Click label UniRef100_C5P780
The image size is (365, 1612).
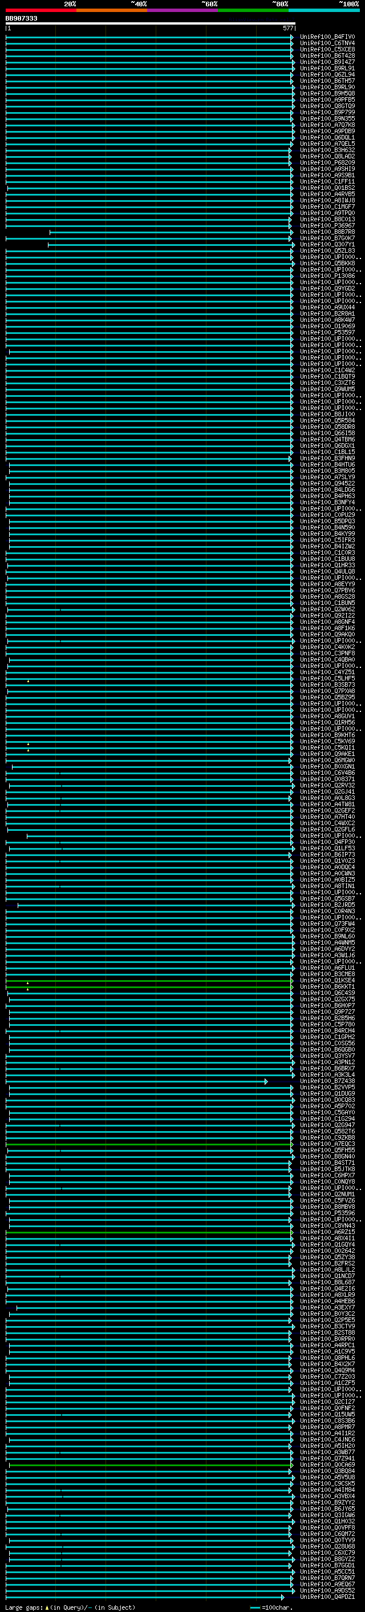(x=327, y=1024)
